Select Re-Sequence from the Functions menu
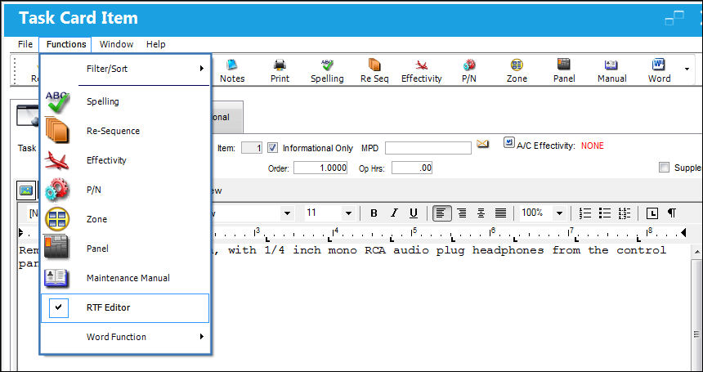The image size is (703, 372). click(125, 131)
